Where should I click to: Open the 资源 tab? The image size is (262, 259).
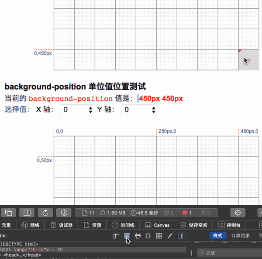pyautogui.click(x=92, y=225)
